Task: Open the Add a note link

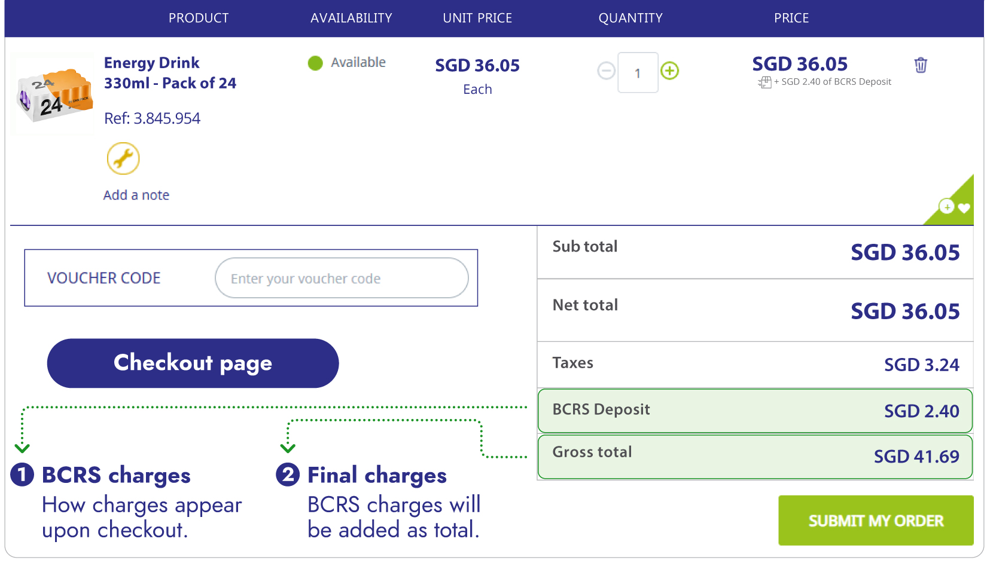Action: (x=136, y=195)
